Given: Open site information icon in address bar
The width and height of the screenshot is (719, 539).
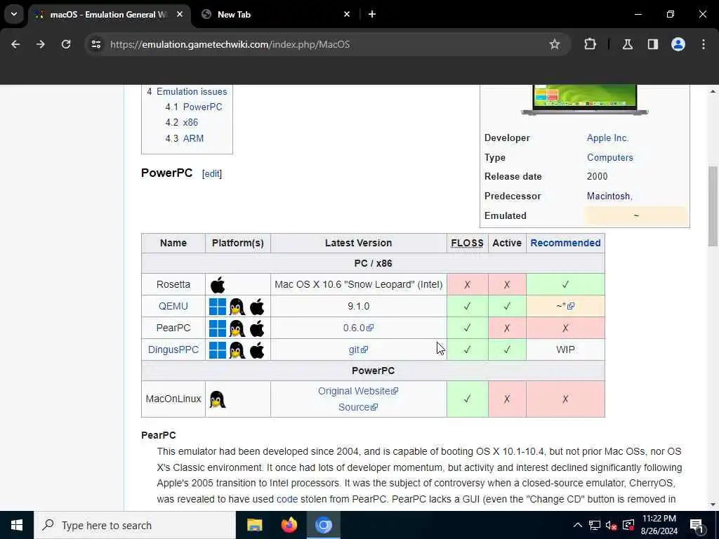Looking at the screenshot, I should [x=95, y=44].
